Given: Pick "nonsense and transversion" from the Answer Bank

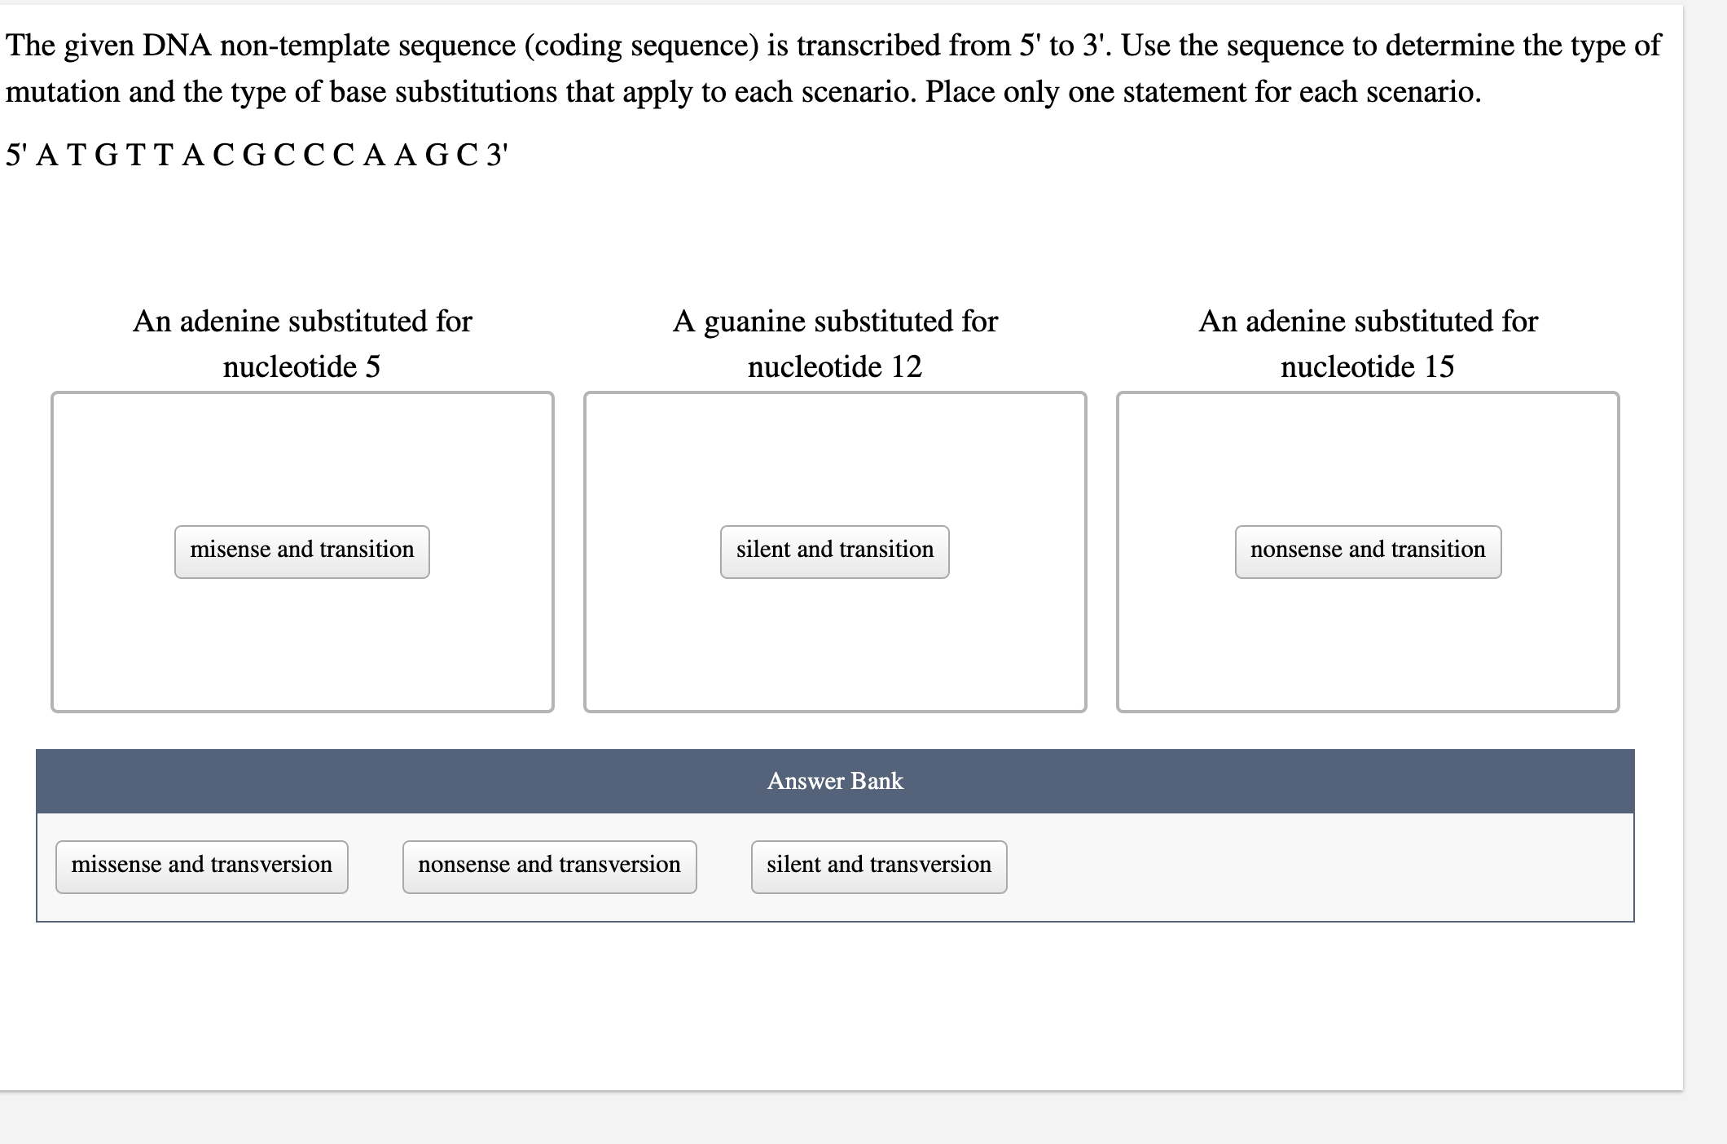Looking at the screenshot, I should (549, 865).
